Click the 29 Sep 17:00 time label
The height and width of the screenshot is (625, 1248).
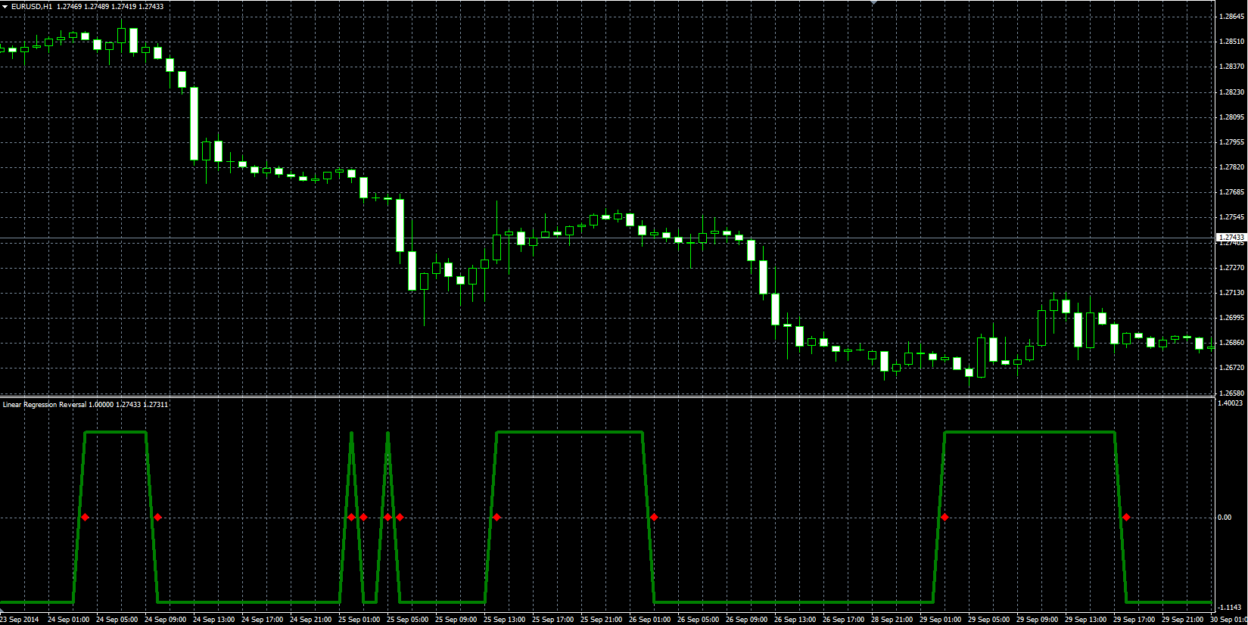[x=1134, y=620]
